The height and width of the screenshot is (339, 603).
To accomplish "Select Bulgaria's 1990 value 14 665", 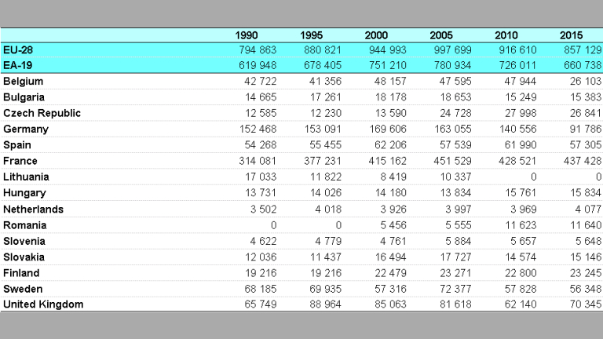I will [261, 97].
